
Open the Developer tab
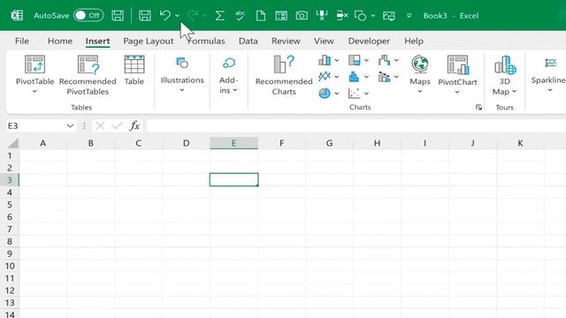pyautogui.click(x=369, y=42)
